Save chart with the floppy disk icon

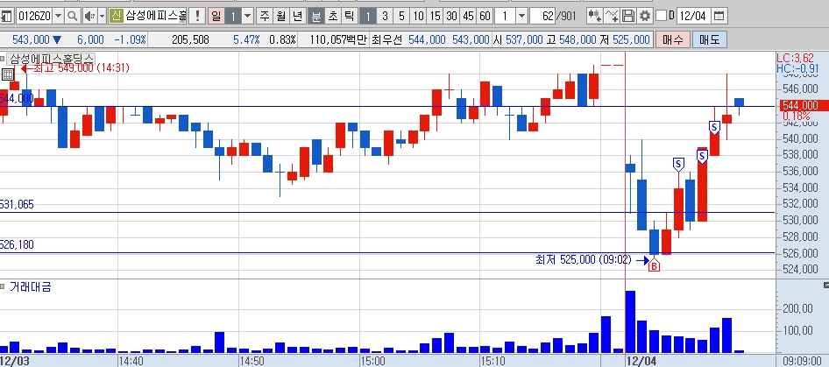(628, 16)
